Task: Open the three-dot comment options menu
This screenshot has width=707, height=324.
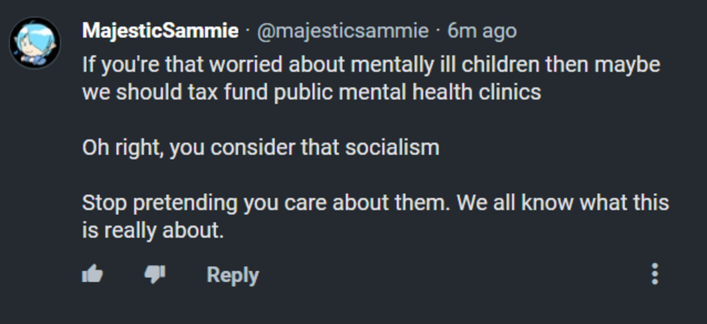Action: (655, 274)
